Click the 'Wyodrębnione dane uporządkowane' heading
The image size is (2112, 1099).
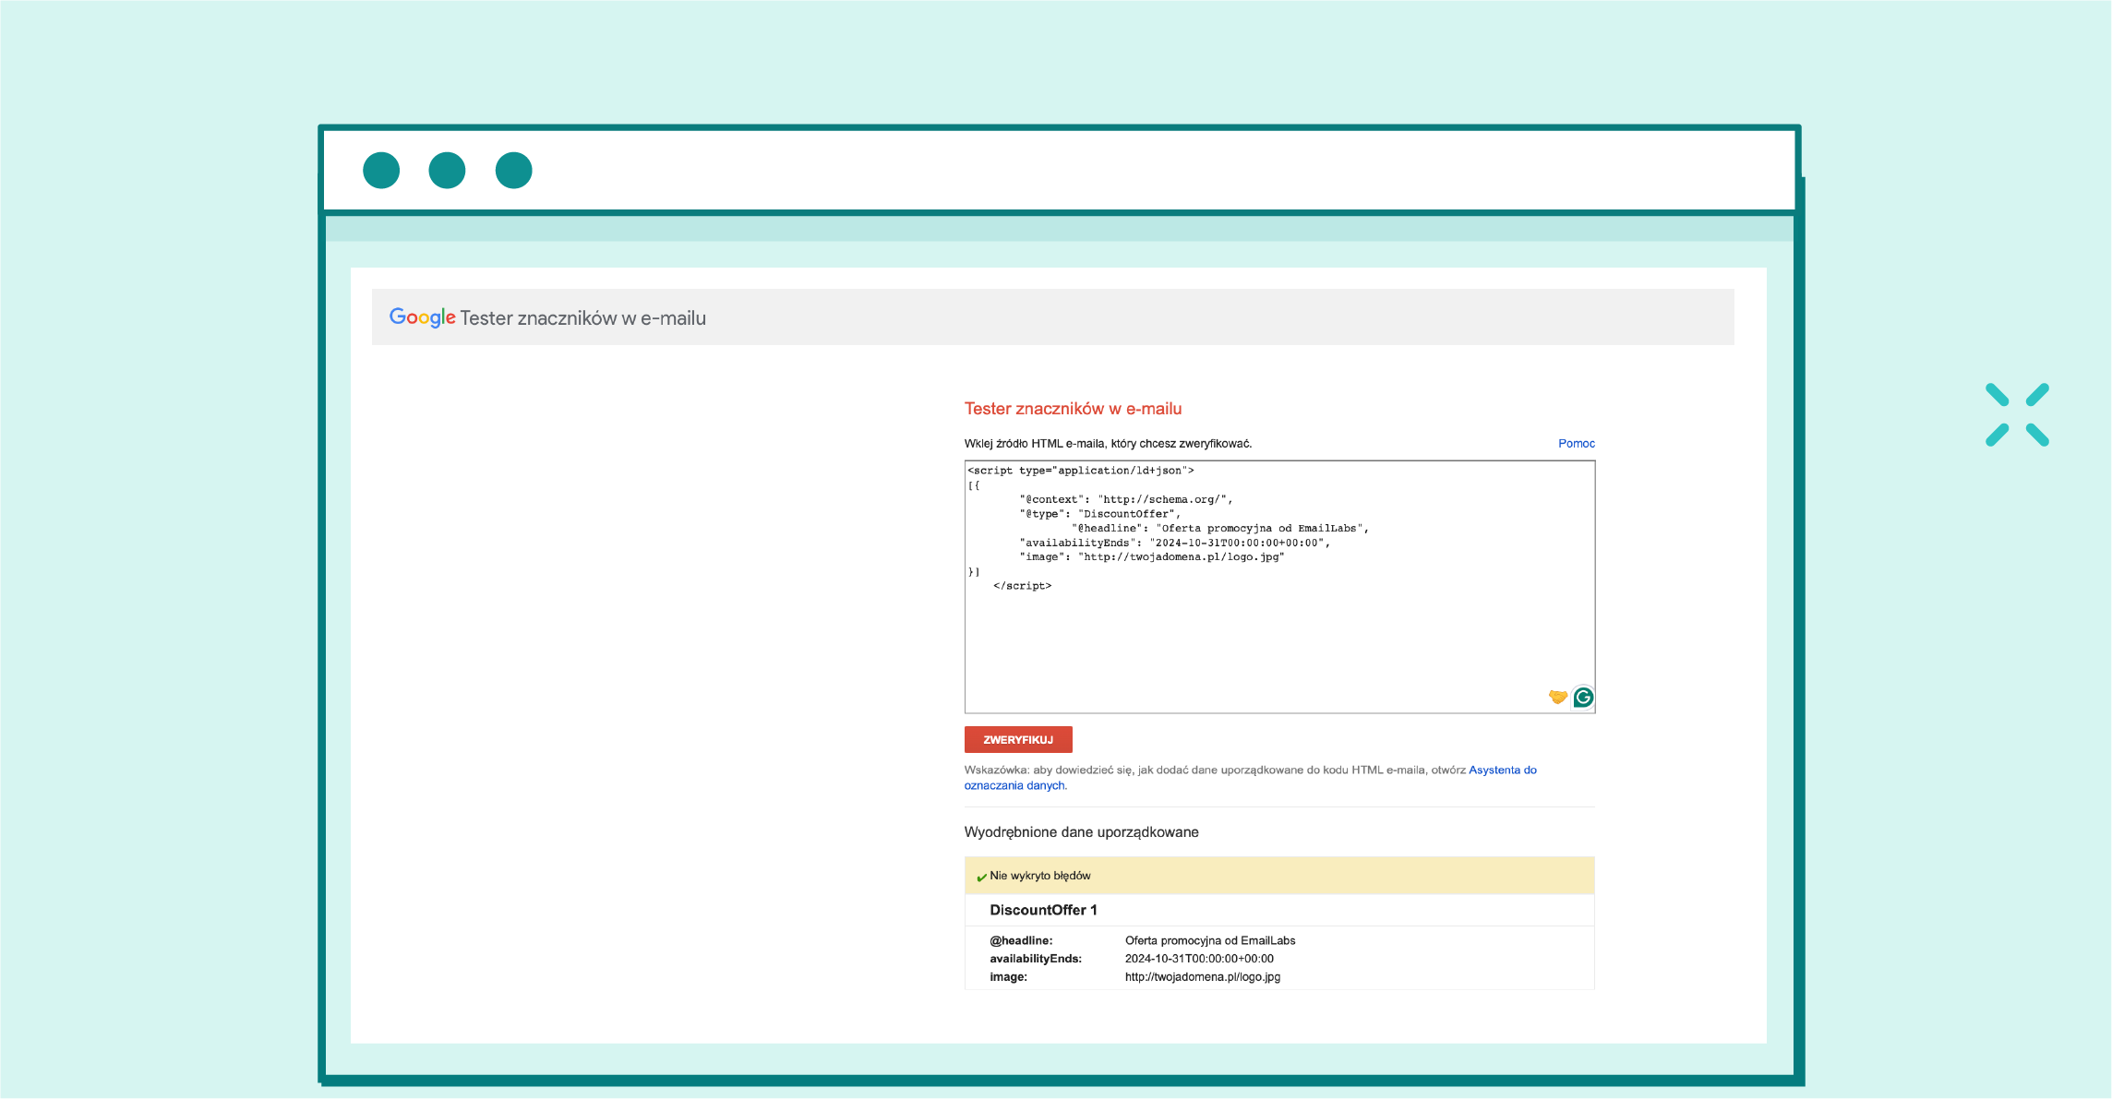click(1081, 832)
